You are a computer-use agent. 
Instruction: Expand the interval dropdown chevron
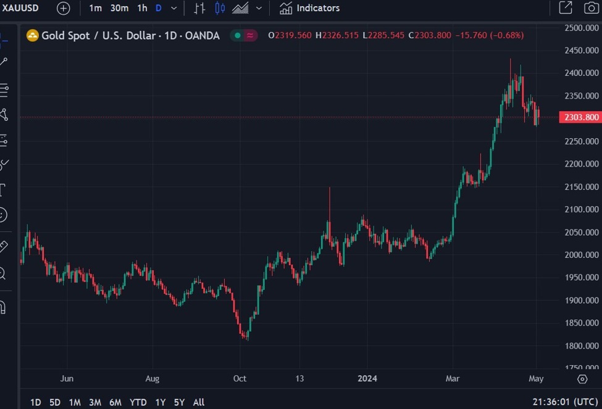(173, 8)
